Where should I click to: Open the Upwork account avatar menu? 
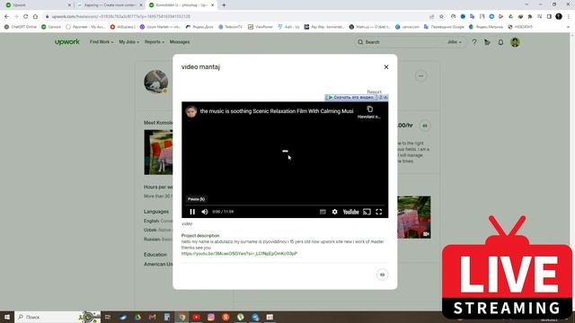(x=515, y=42)
